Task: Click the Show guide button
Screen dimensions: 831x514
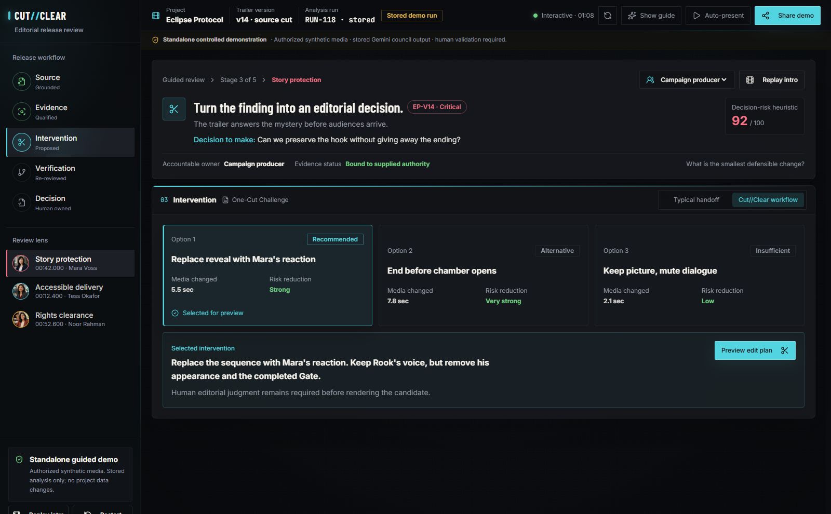Action: (x=651, y=16)
